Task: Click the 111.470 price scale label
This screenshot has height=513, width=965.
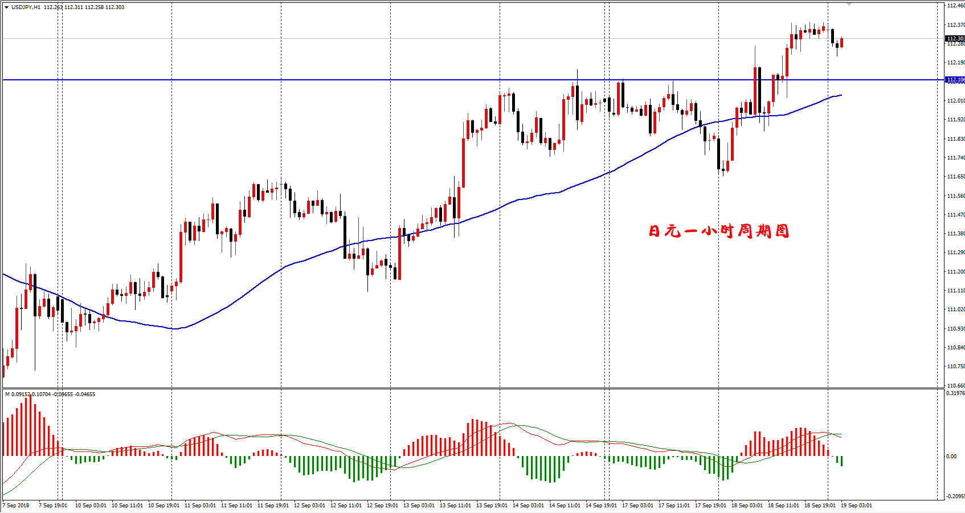Action: point(955,215)
